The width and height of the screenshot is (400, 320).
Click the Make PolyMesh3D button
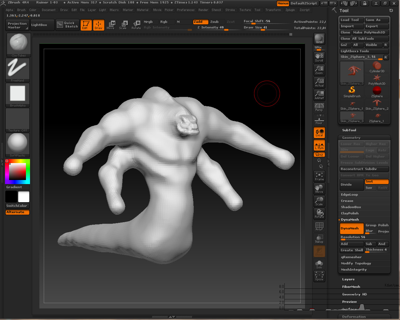pos(370,32)
